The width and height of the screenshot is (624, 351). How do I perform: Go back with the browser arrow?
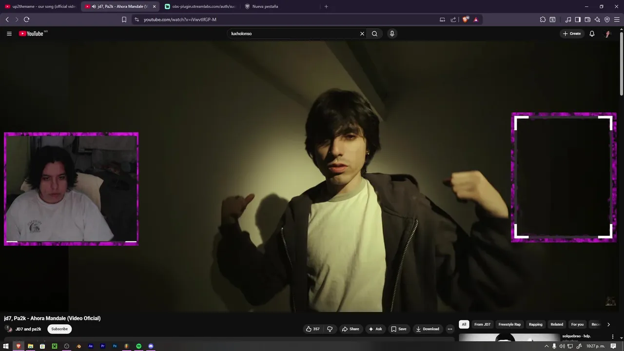(7, 19)
